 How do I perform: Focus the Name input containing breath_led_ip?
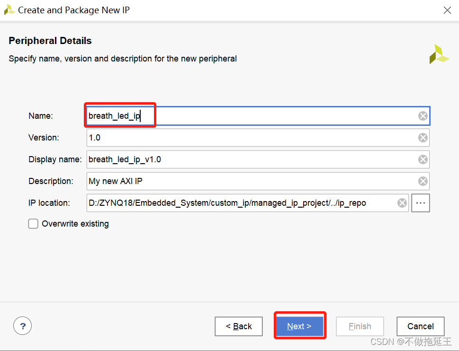click(258, 116)
